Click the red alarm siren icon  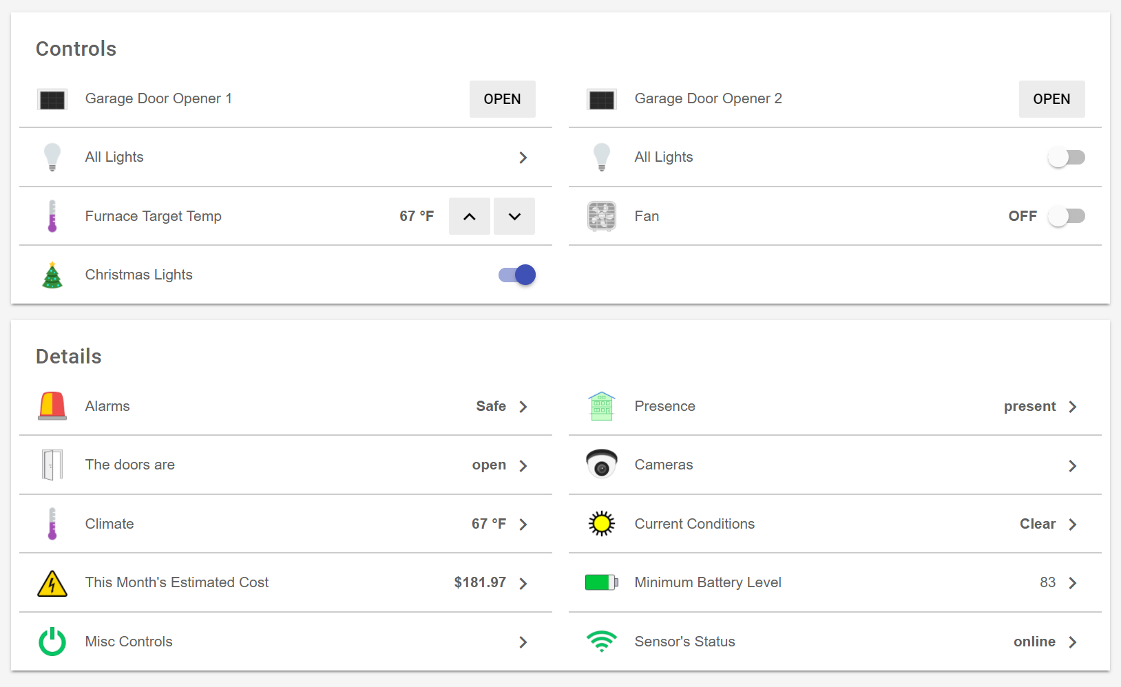(52, 406)
